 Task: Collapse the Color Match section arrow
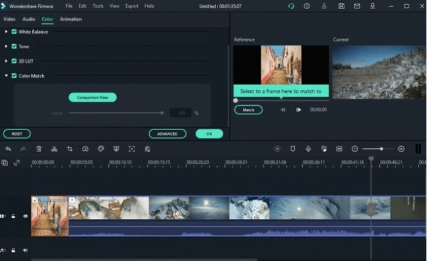[x=6, y=76]
